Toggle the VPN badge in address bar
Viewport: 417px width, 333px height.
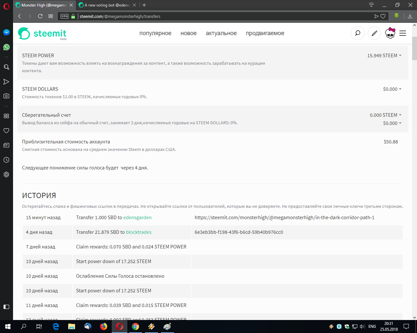coord(65,16)
